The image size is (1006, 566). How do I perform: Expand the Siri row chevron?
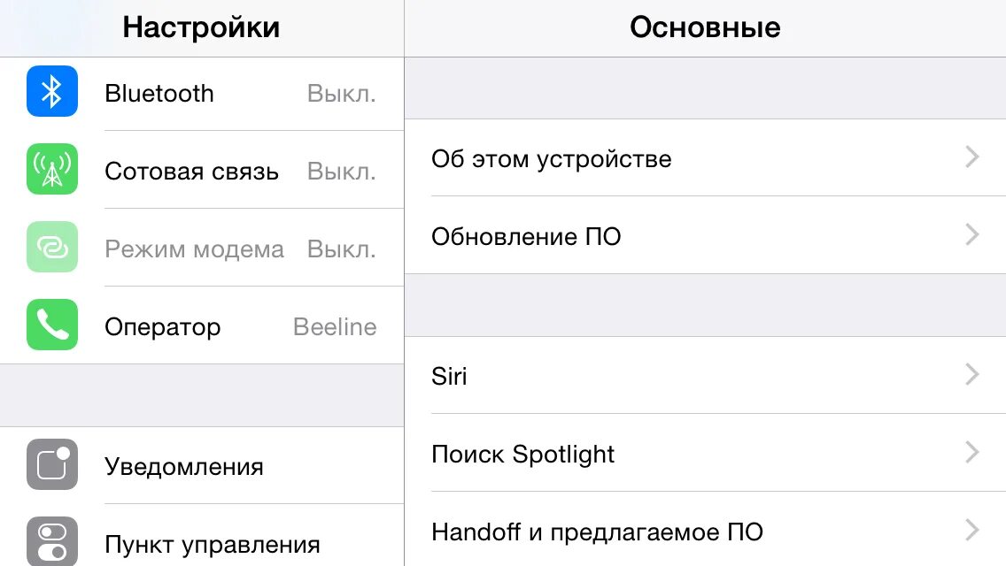(x=972, y=375)
